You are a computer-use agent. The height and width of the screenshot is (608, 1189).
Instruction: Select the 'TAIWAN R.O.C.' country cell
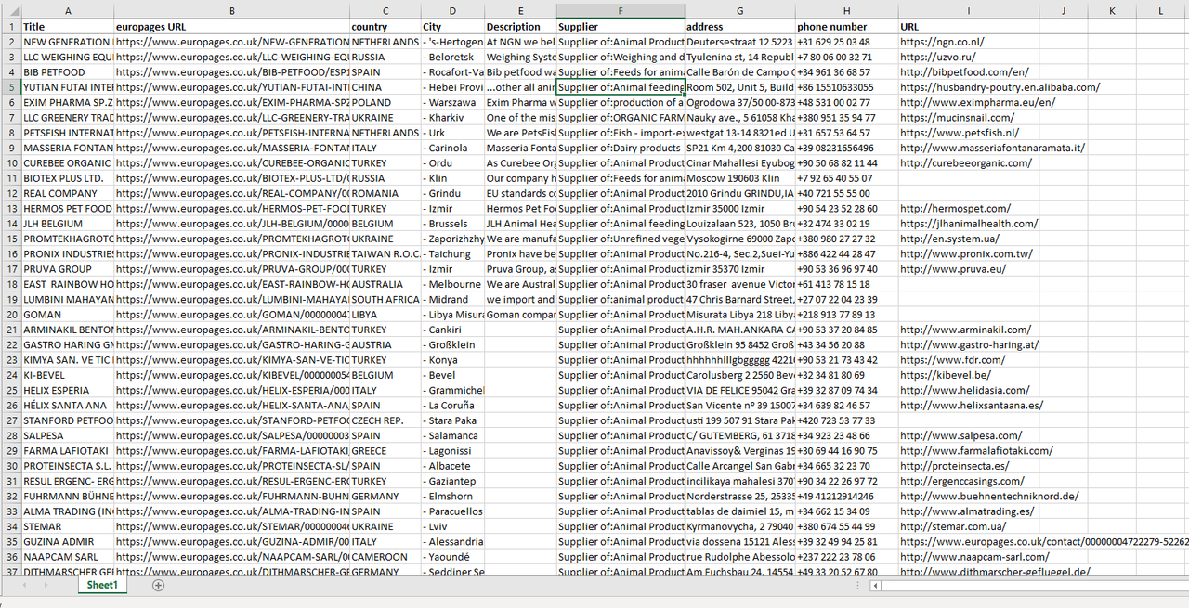tap(385, 253)
